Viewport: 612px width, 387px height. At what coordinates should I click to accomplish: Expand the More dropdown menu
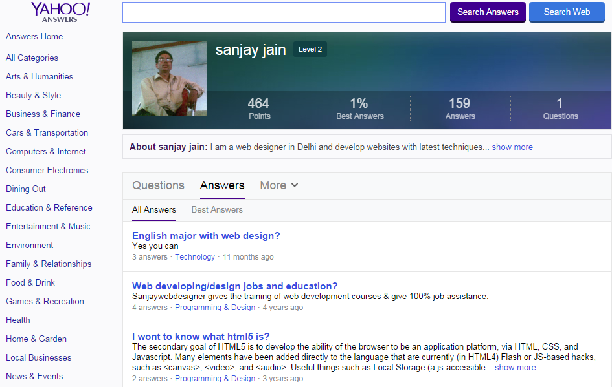279,185
